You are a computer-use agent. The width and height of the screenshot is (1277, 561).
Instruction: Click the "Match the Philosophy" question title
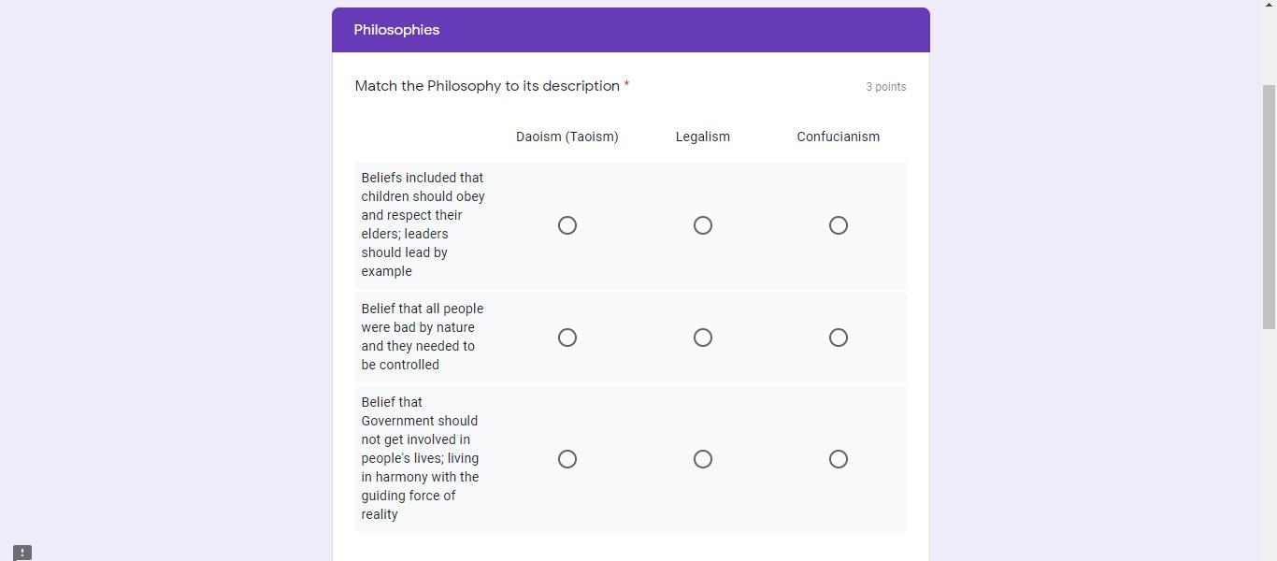487,86
